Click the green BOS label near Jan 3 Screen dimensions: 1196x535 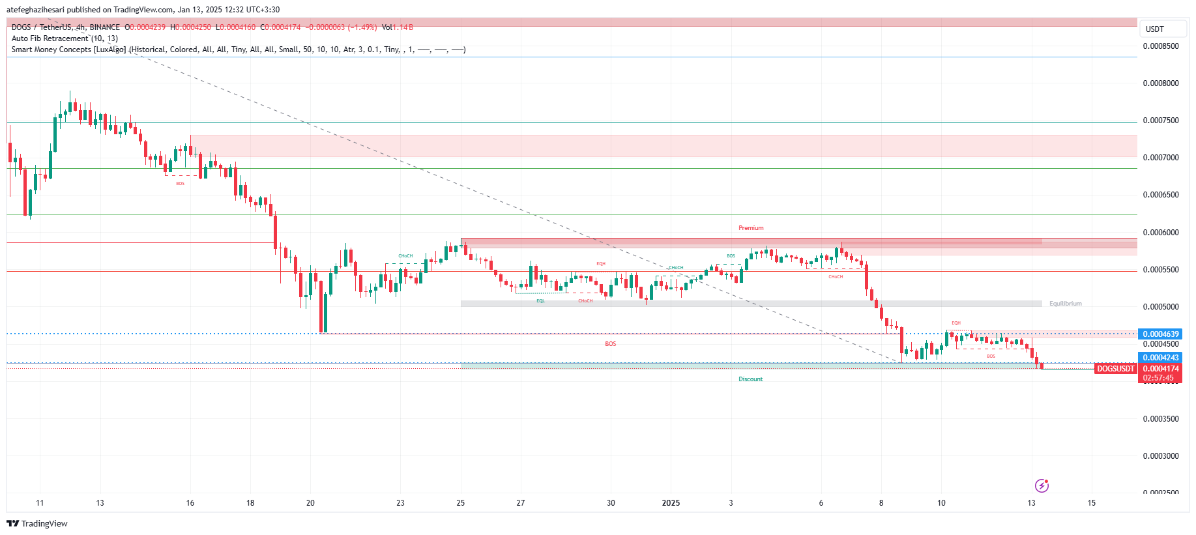point(731,256)
